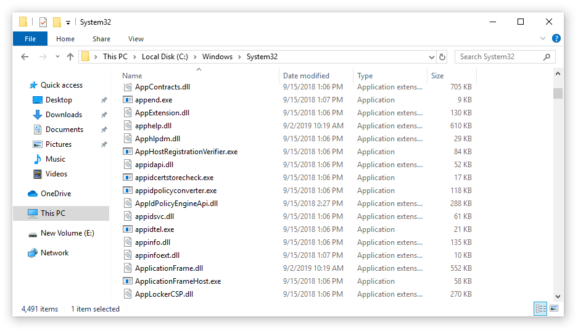Open the File menu tab
Screen dimensions: 578x330
[x=30, y=39]
